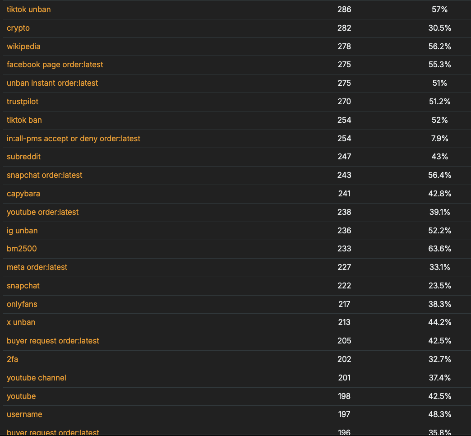Click the "subreddit" search term
471x436 pixels.
coord(23,157)
